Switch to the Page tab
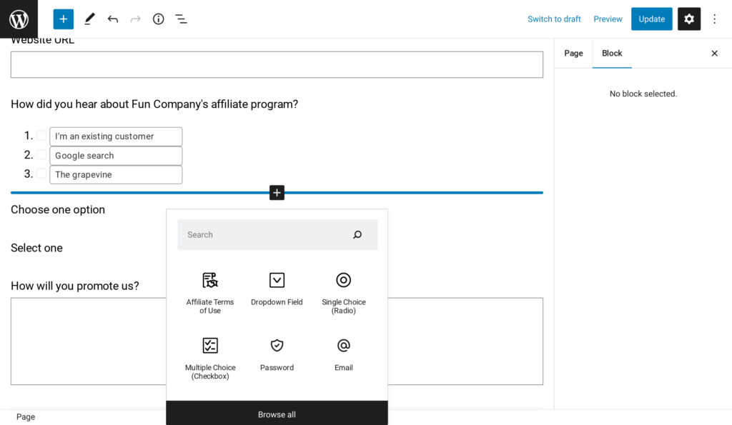The image size is (732, 425). [573, 53]
